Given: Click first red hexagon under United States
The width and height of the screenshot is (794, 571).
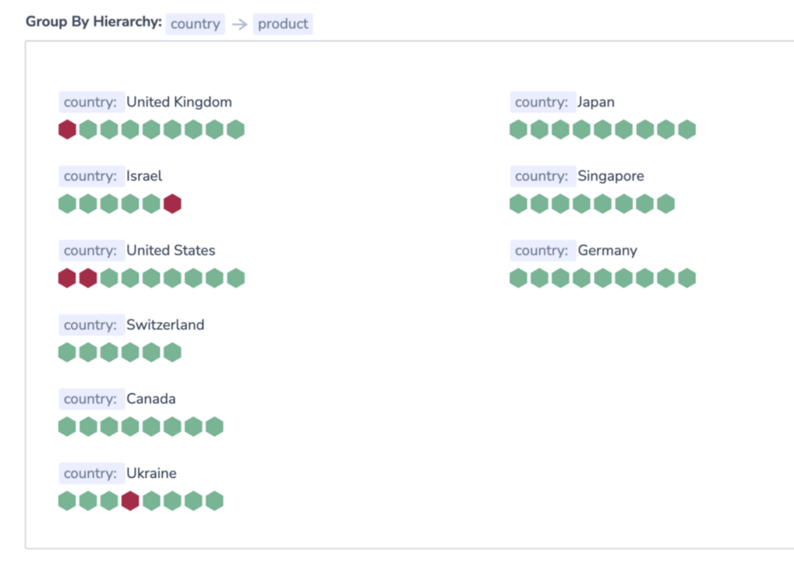Looking at the screenshot, I should coord(67,279).
